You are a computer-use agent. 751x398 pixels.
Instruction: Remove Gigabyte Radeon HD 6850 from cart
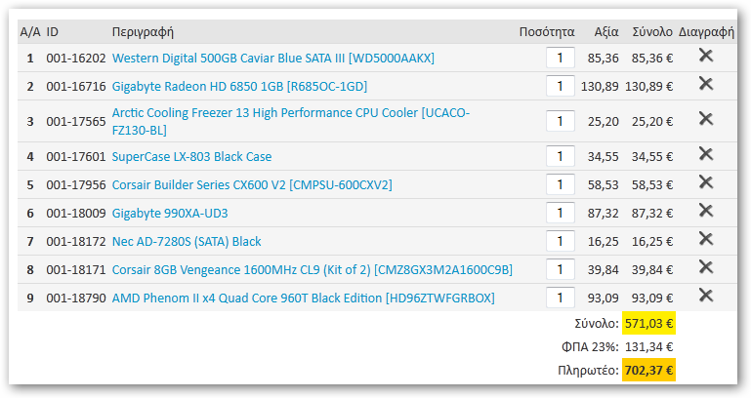click(x=705, y=84)
